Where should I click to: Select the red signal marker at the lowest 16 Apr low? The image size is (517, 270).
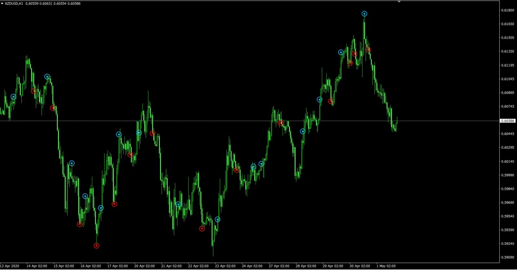pos(96,246)
